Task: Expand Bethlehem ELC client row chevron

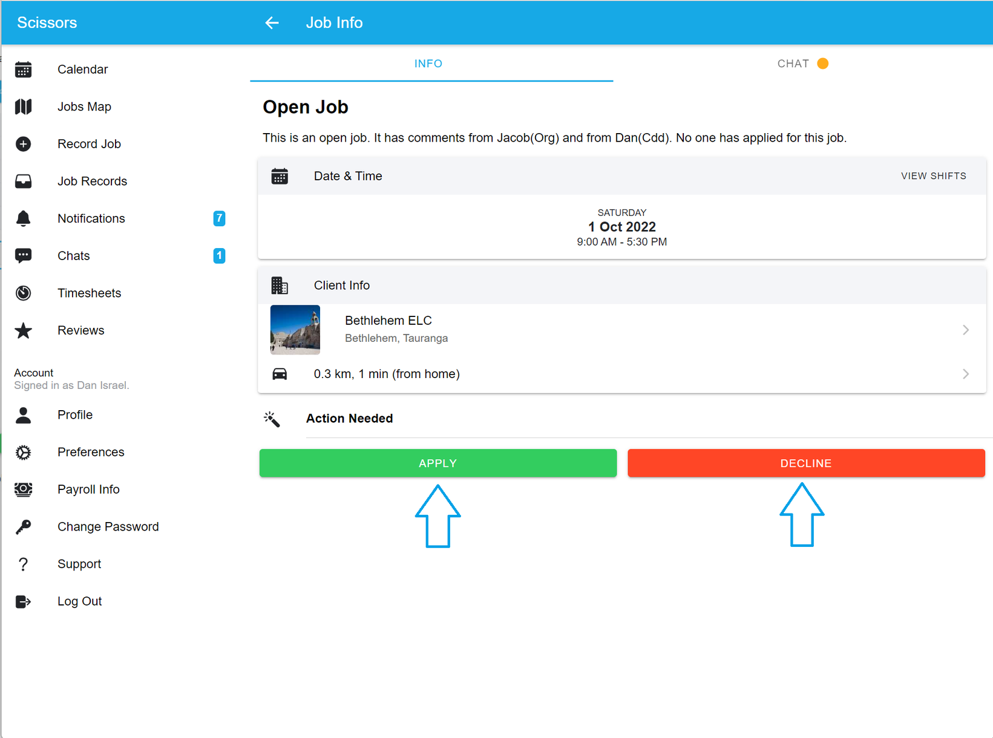Action: pyautogui.click(x=966, y=330)
